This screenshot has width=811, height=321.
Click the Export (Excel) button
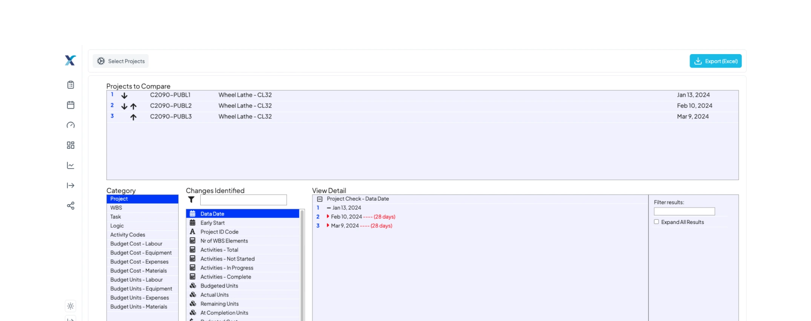coord(715,61)
